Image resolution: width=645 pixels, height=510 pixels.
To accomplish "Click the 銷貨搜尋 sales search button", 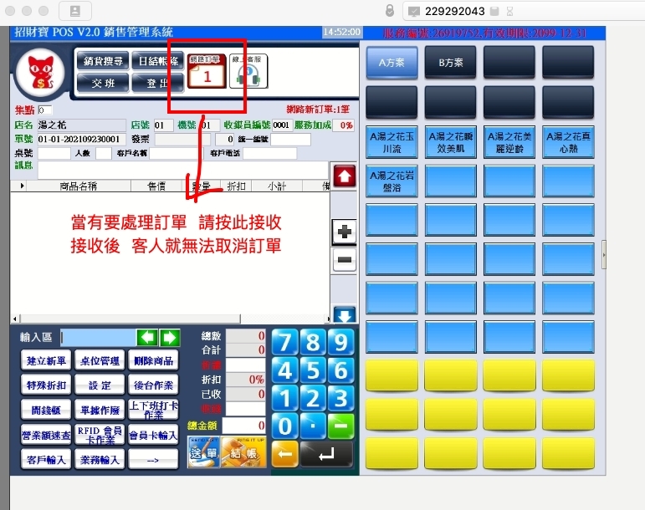I will tap(103, 61).
